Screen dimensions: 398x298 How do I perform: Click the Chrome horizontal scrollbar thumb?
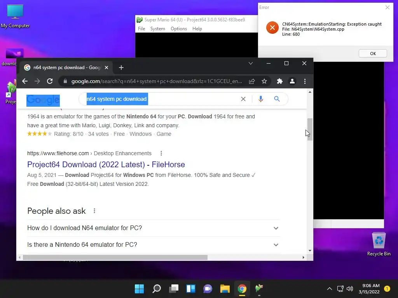coord(115,258)
